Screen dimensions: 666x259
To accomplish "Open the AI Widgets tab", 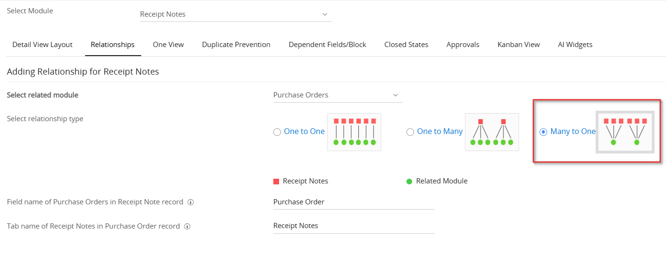I will pos(575,45).
